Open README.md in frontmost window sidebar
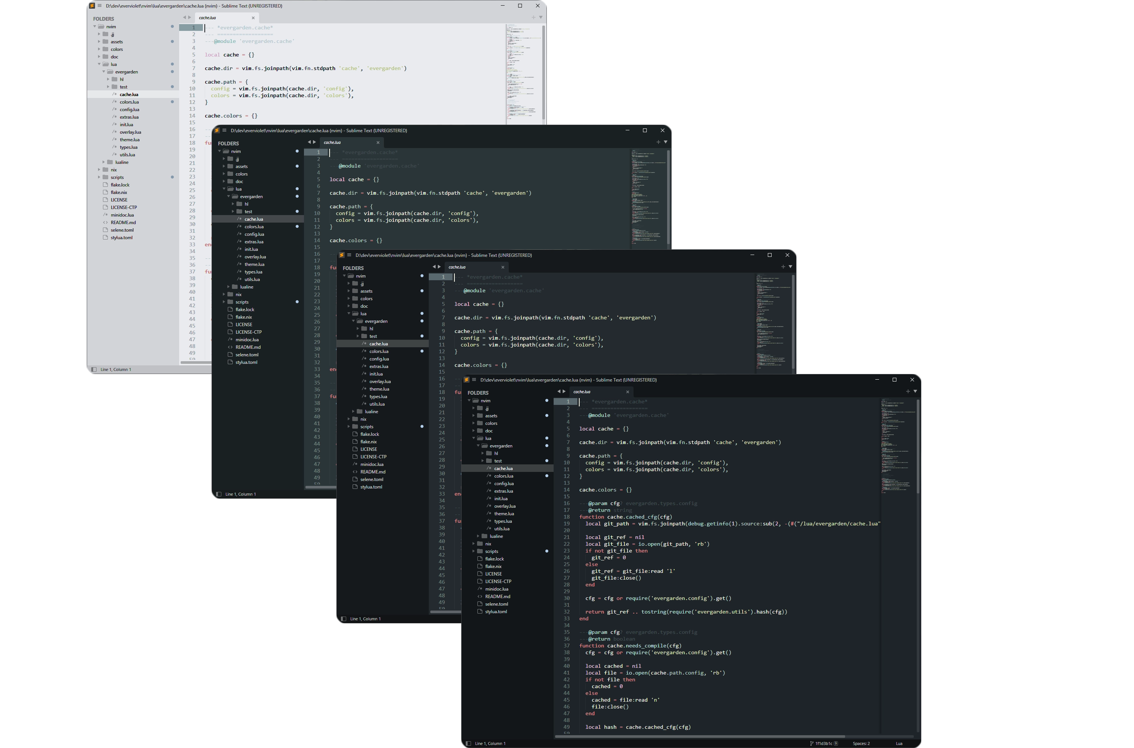The height and width of the screenshot is (748, 1134). tap(497, 596)
